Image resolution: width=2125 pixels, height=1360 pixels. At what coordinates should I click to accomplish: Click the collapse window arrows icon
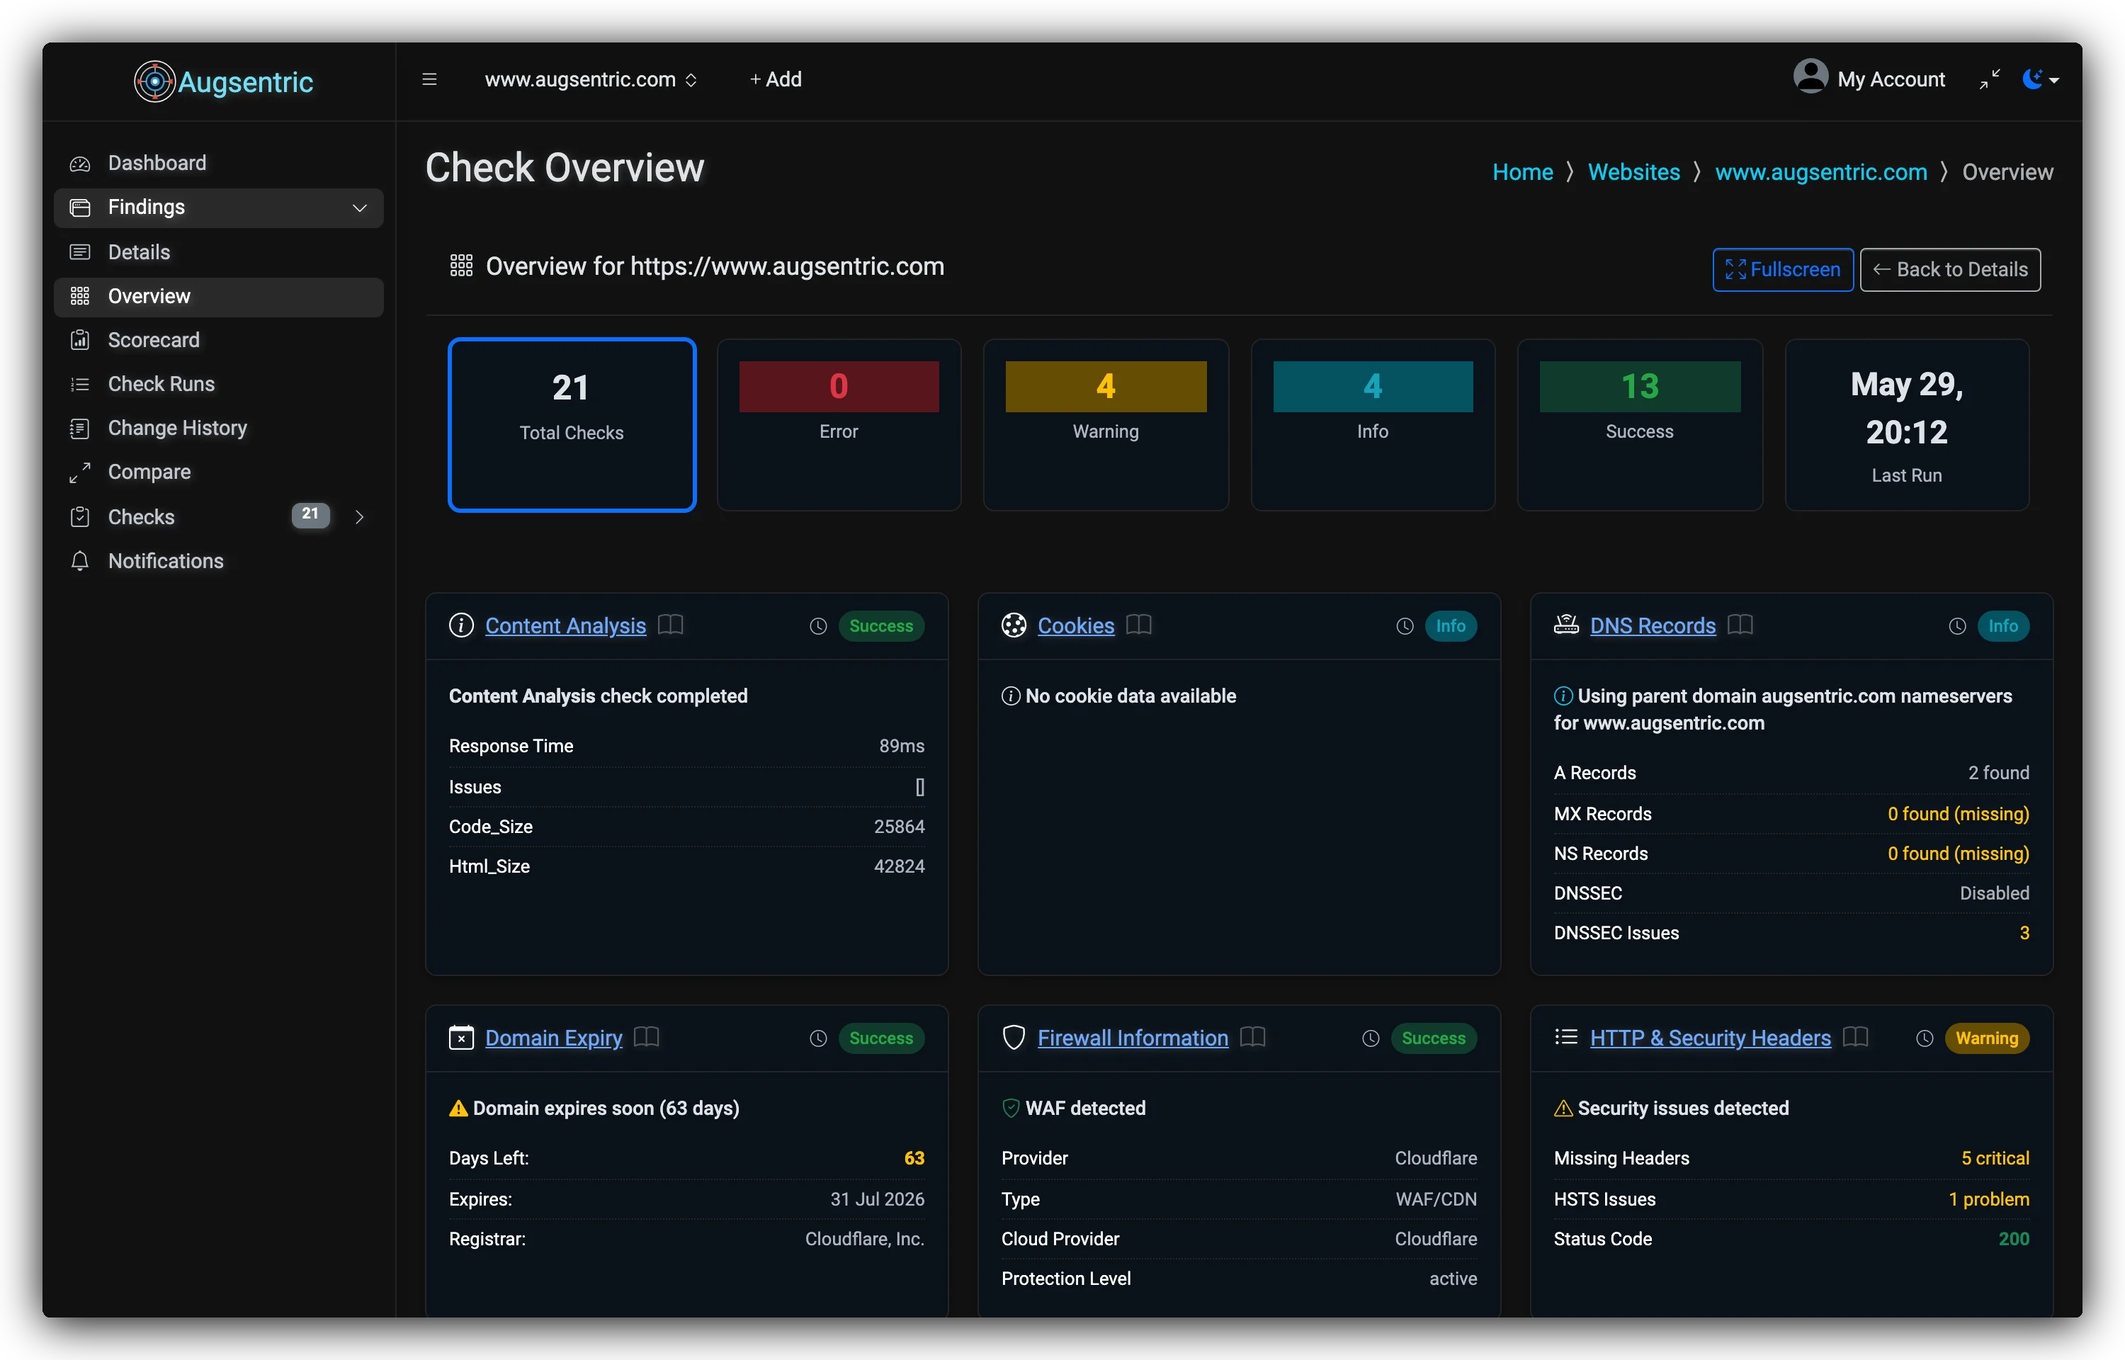point(1989,79)
